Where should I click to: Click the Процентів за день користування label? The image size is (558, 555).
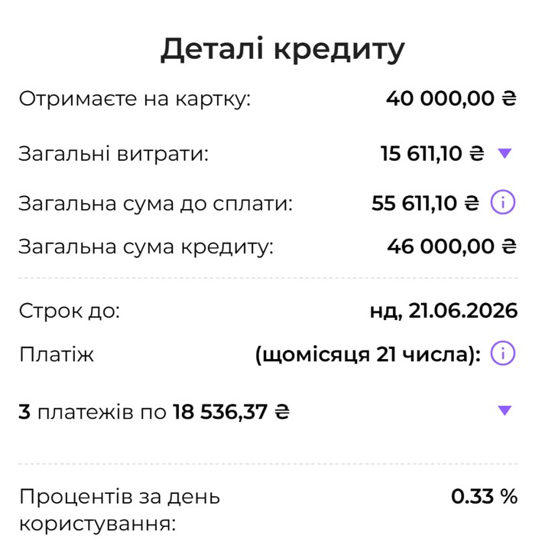tap(119, 511)
